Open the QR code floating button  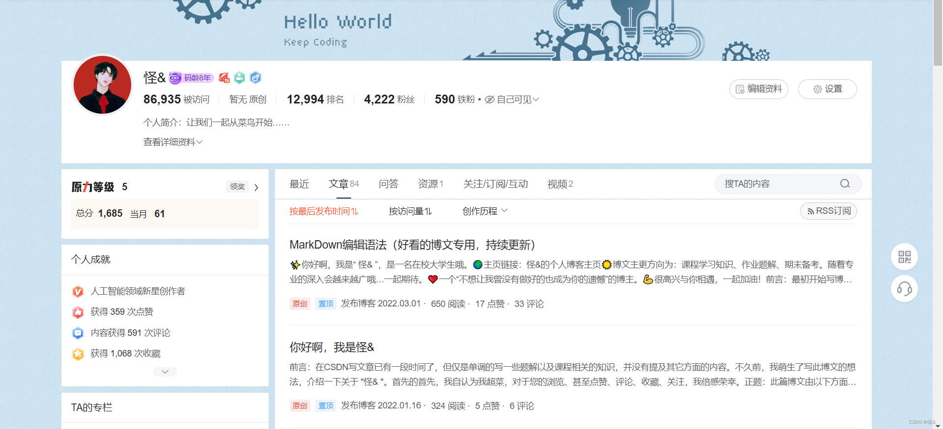coord(905,257)
